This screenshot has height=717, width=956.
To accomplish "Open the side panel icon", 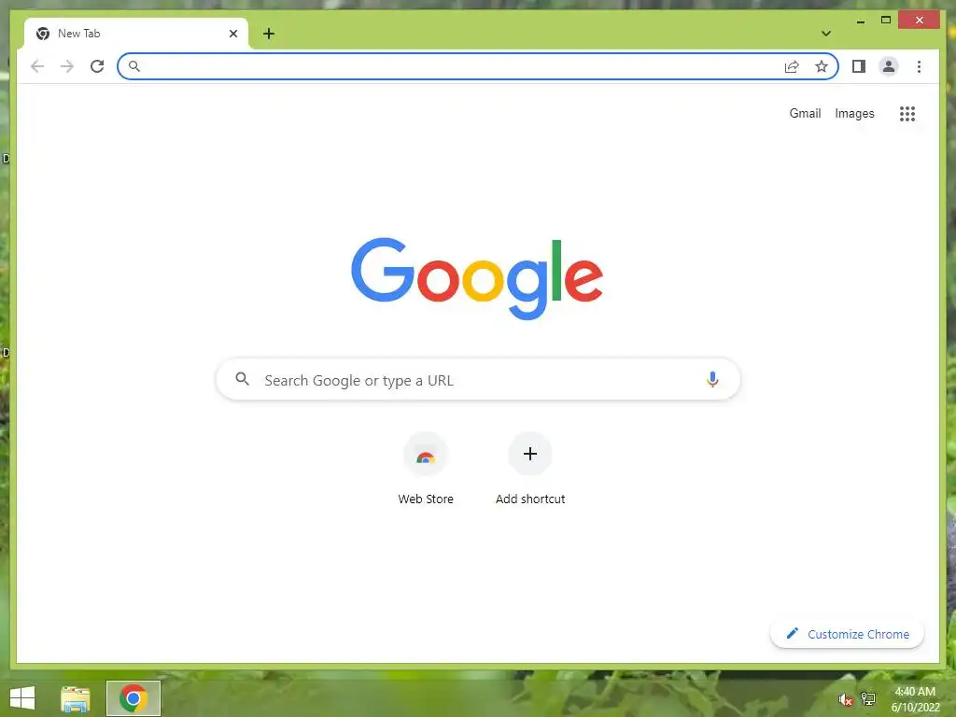I will click(x=859, y=66).
